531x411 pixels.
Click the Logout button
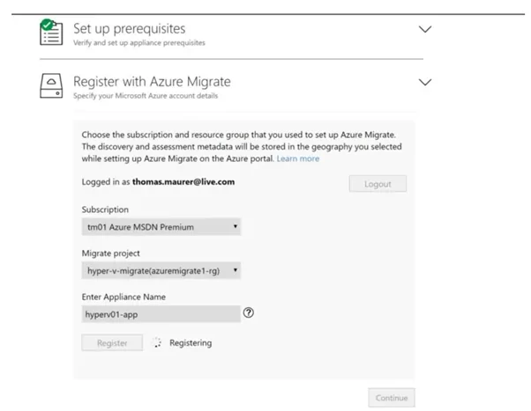(x=378, y=184)
